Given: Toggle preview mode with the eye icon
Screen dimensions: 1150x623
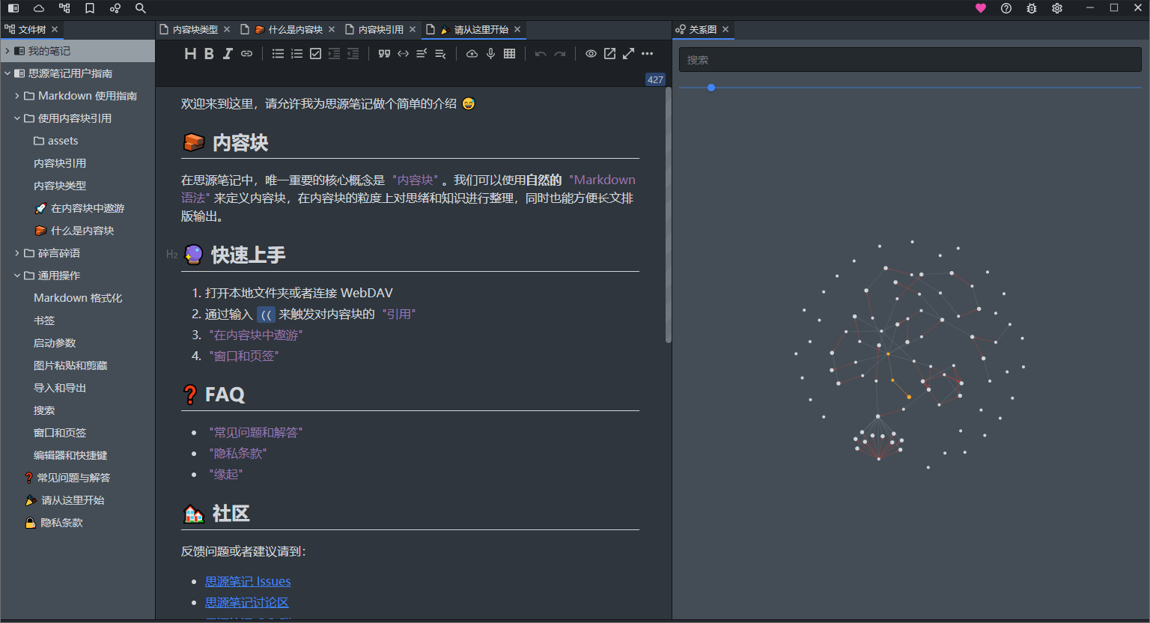Looking at the screenshot, I should [591, 53].
